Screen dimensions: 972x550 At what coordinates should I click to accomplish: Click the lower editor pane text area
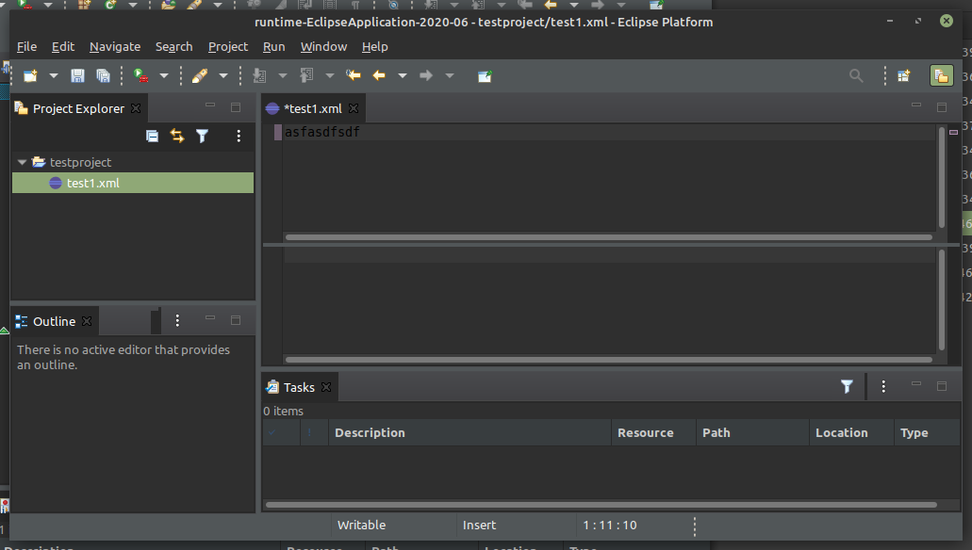(x=609, y=300)
